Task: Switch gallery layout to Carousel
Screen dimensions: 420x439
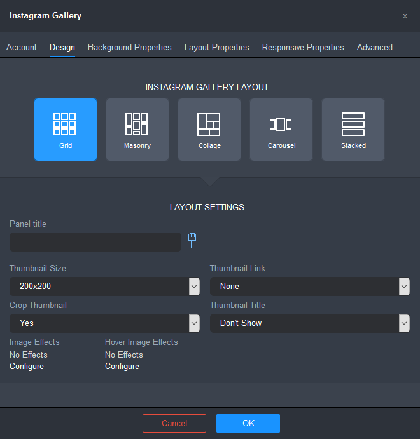Action: (281, 130)
